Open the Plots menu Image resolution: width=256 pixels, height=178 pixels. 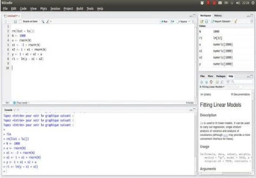coord(43,9)
